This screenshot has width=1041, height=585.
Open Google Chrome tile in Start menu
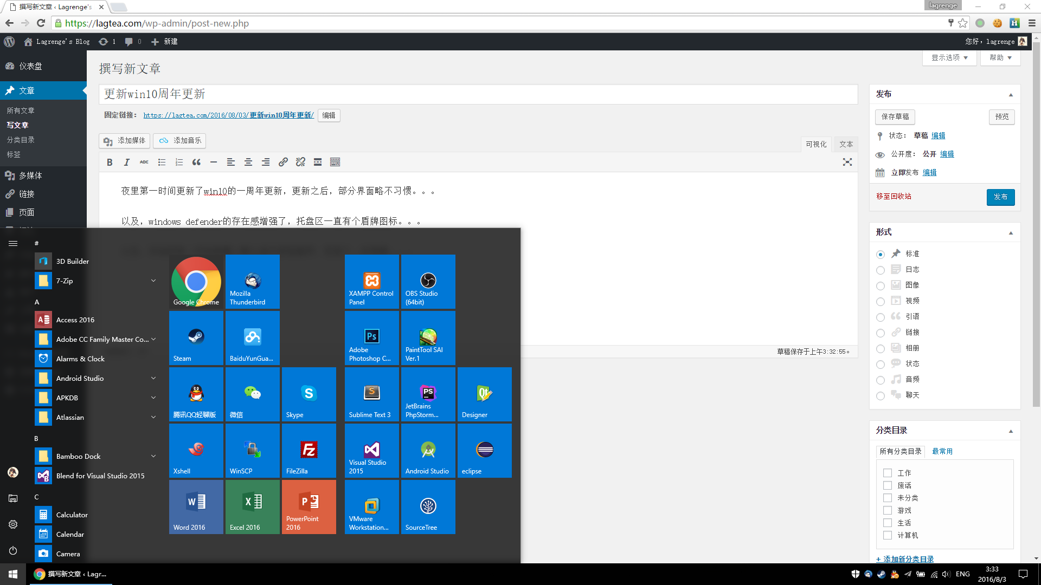tap(196, 282)
